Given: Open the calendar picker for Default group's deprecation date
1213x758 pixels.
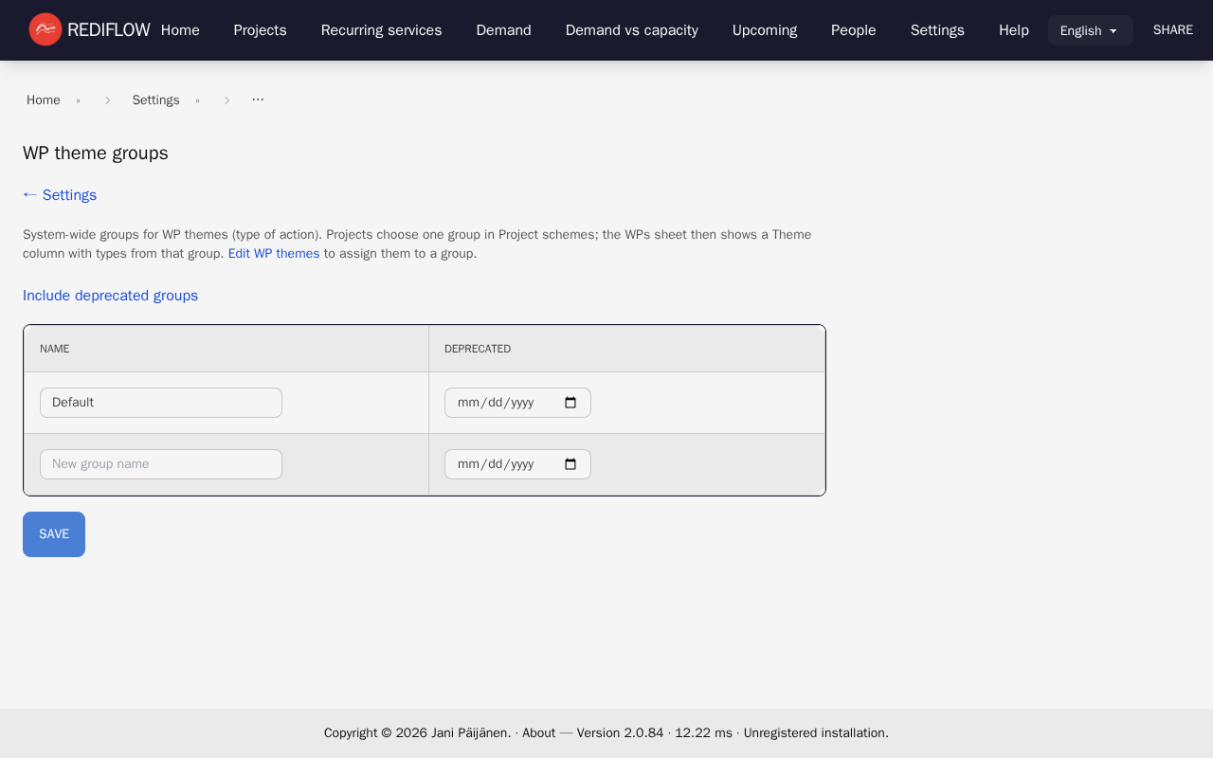Looking at the screenshot, I should 570,402.
